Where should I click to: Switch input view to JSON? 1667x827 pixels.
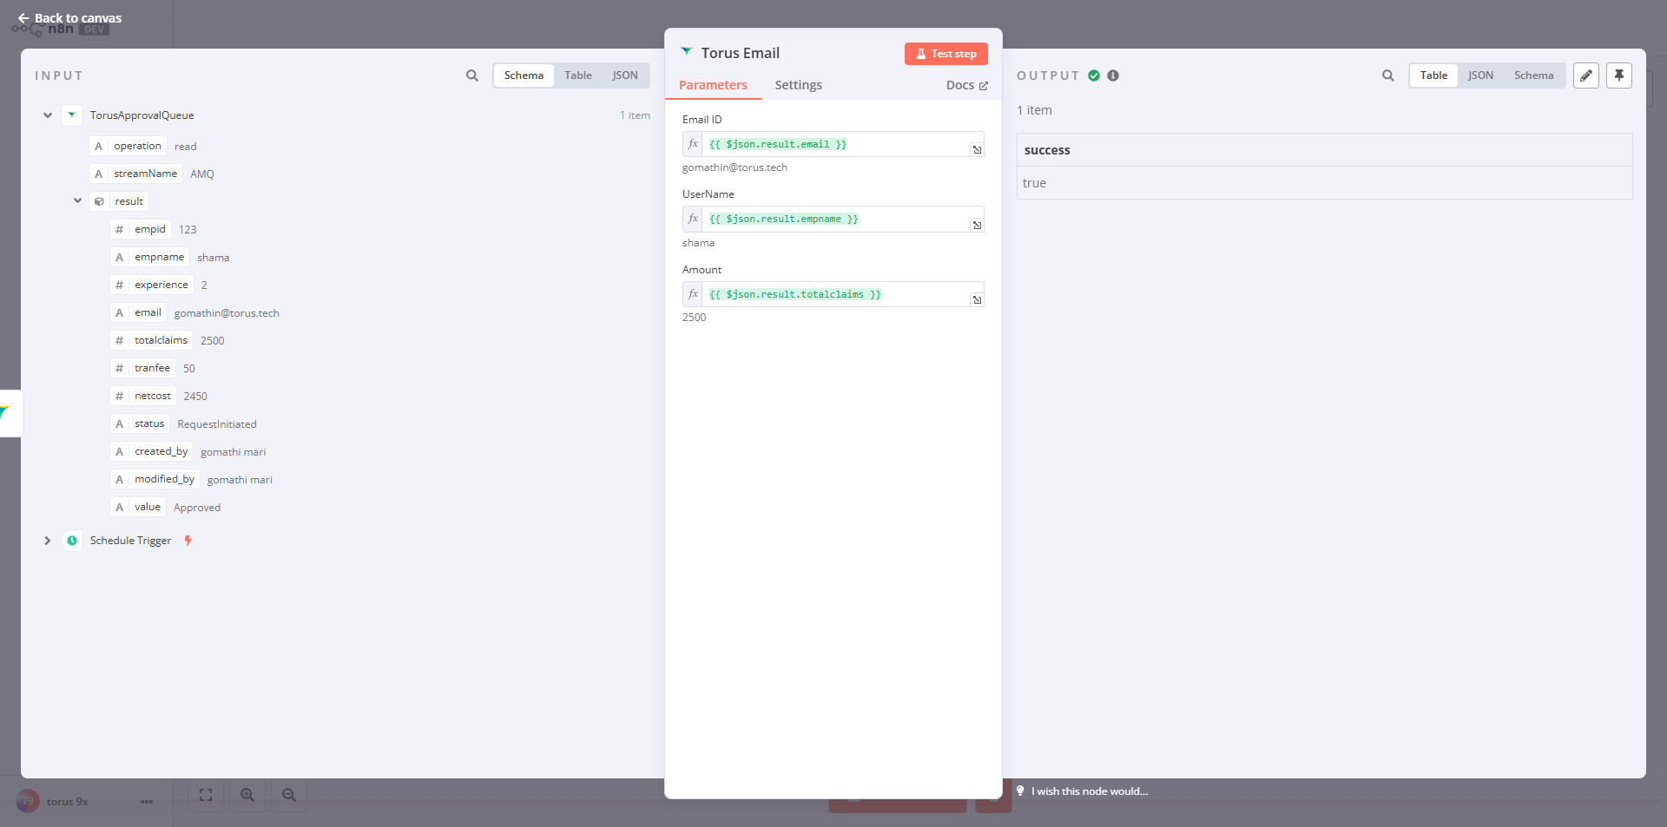pyautogui.click(x=624, y=75)
